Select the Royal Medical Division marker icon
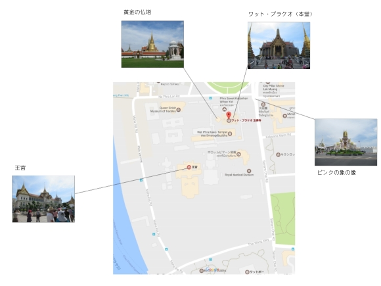This screenshot has height=286, width=381. [x=249, y=171]
